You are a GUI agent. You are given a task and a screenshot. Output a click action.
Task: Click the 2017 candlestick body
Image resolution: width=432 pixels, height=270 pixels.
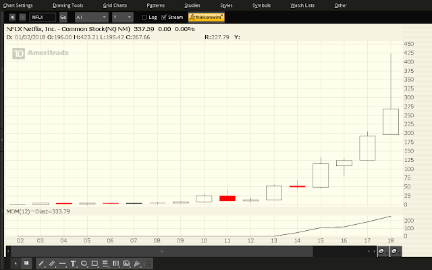pyautogui.click(x=367, y=148)
